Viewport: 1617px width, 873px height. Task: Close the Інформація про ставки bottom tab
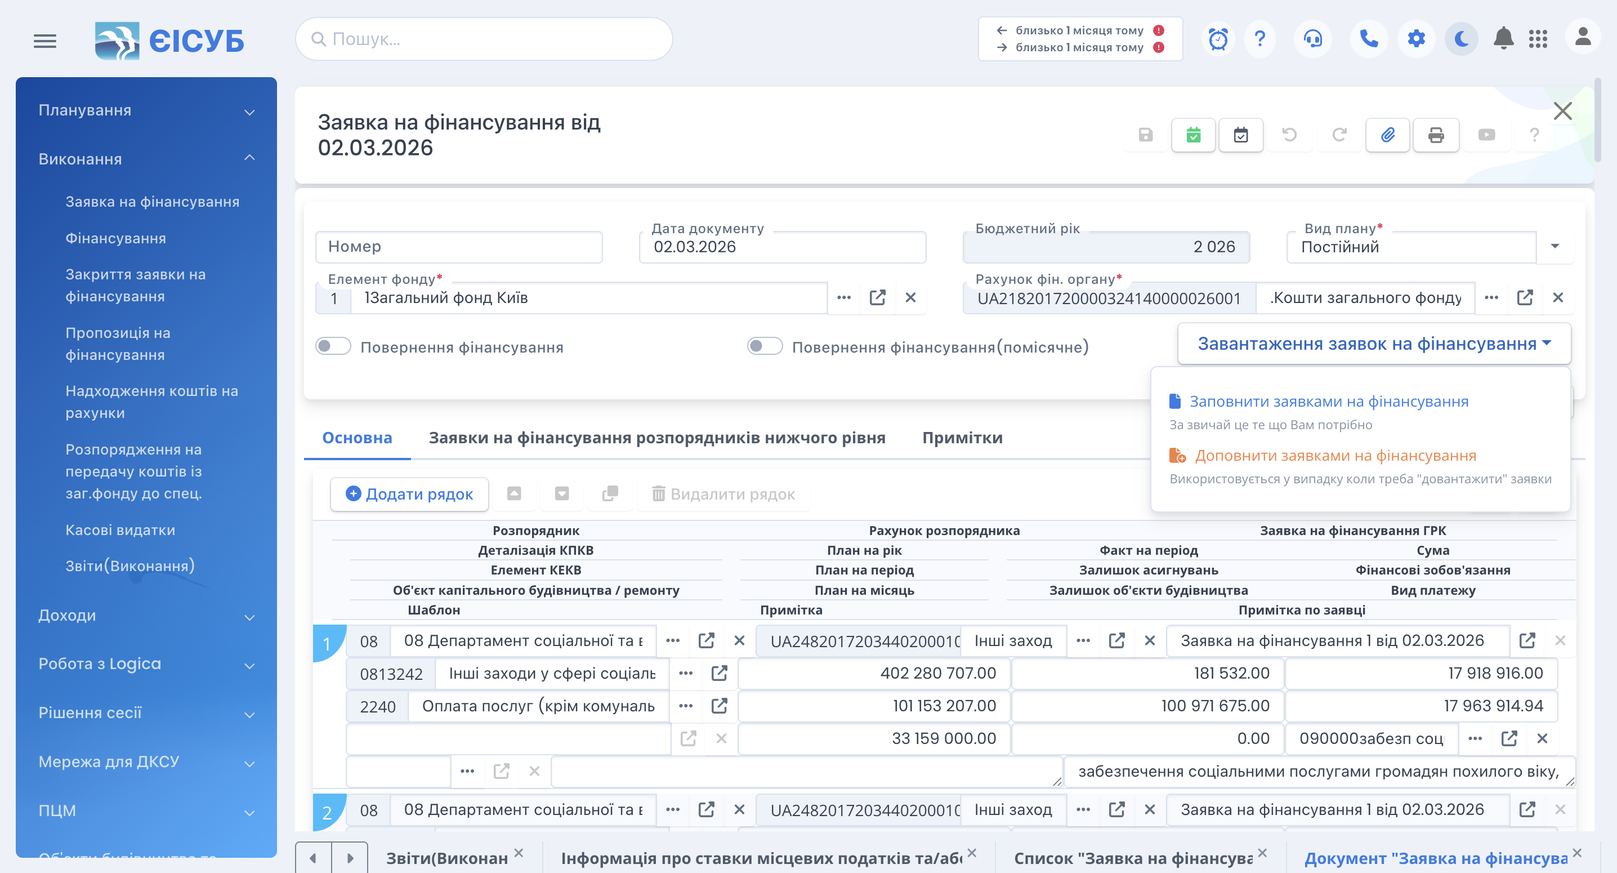[972, 852]
